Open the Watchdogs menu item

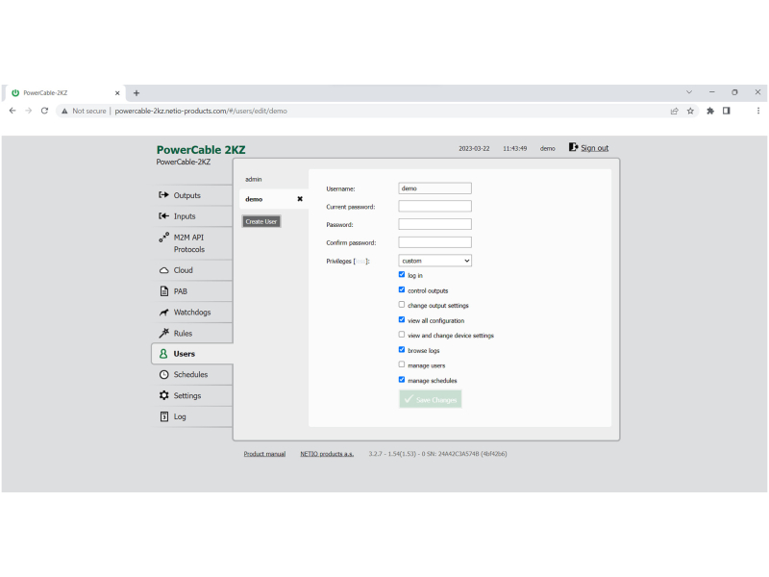[192, 312]
